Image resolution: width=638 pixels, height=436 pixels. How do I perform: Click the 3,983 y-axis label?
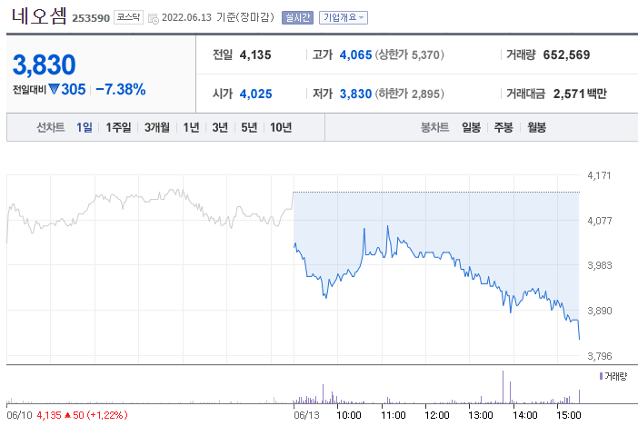(599, 265)
